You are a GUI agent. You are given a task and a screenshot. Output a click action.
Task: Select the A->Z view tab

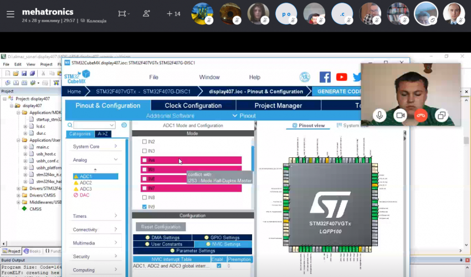click(103, 134)
